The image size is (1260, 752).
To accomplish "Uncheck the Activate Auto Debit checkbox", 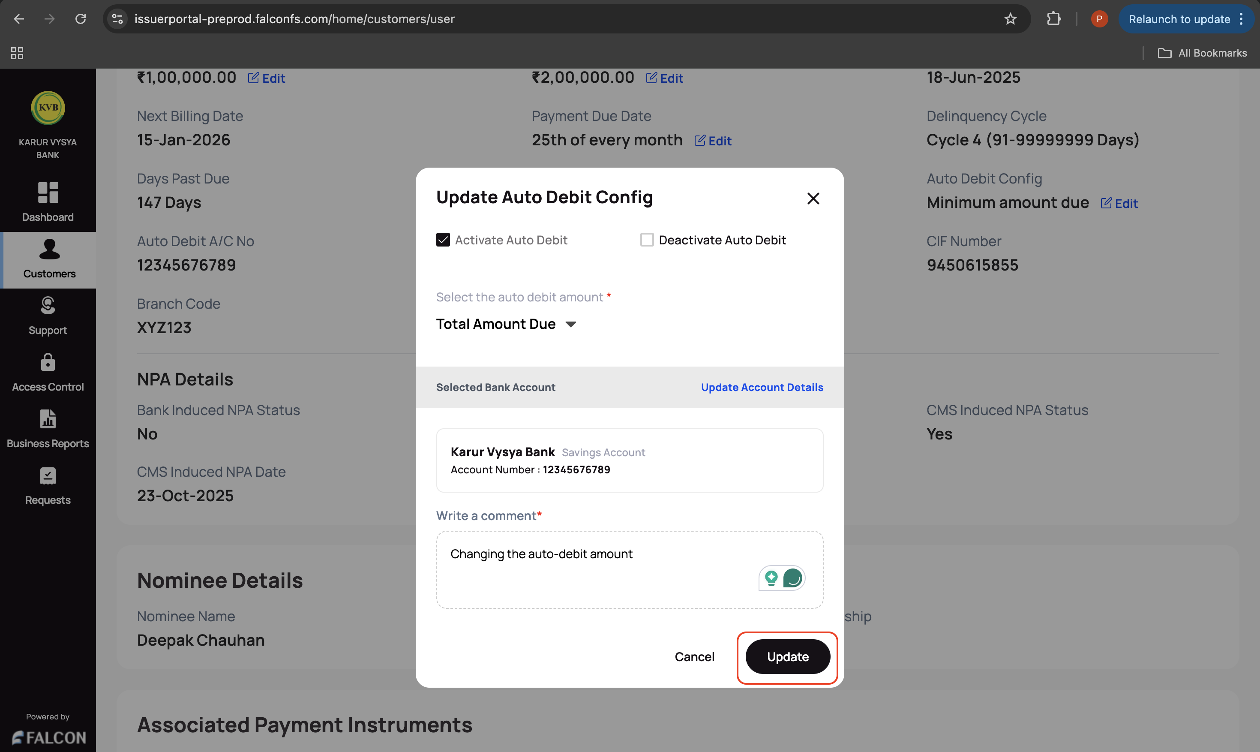I will 443,240.
